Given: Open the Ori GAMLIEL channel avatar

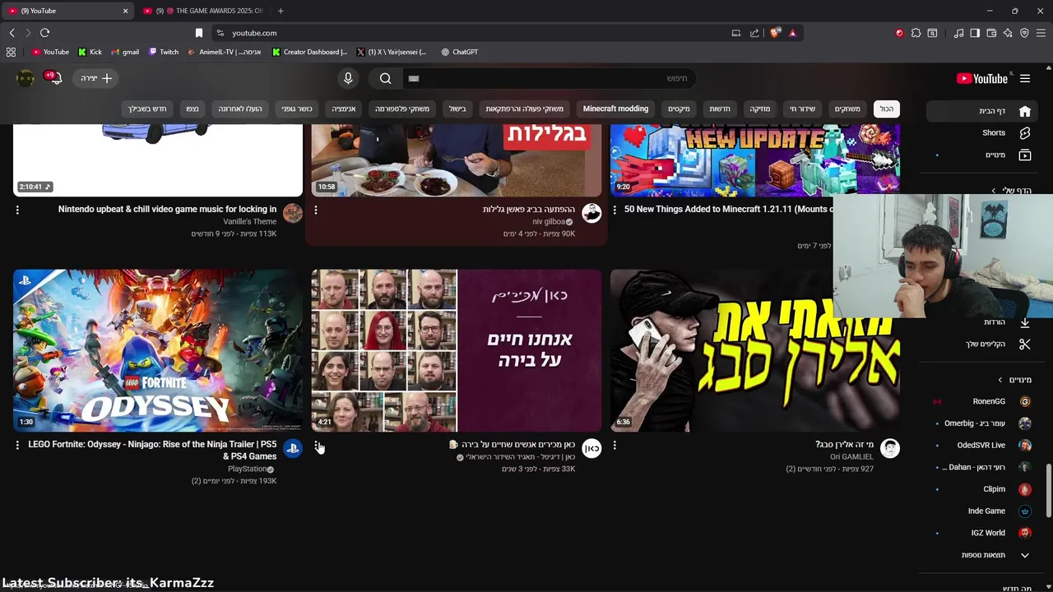Looking at the screenshot, I should (890, 448).
